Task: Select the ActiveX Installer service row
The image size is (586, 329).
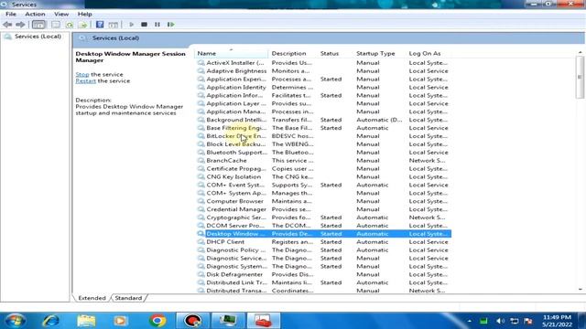Action: point(323,63)
